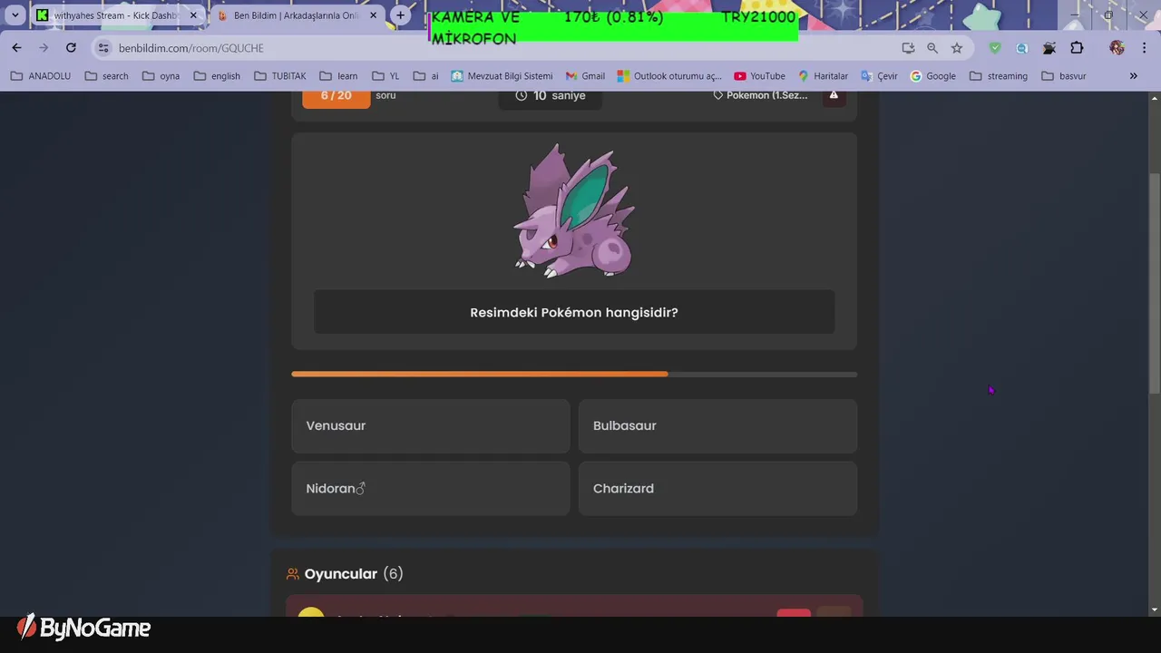Choose the Bulbasaur answer
The height and width of the screenshot is (653, 1161).
[x=717, y=425]
